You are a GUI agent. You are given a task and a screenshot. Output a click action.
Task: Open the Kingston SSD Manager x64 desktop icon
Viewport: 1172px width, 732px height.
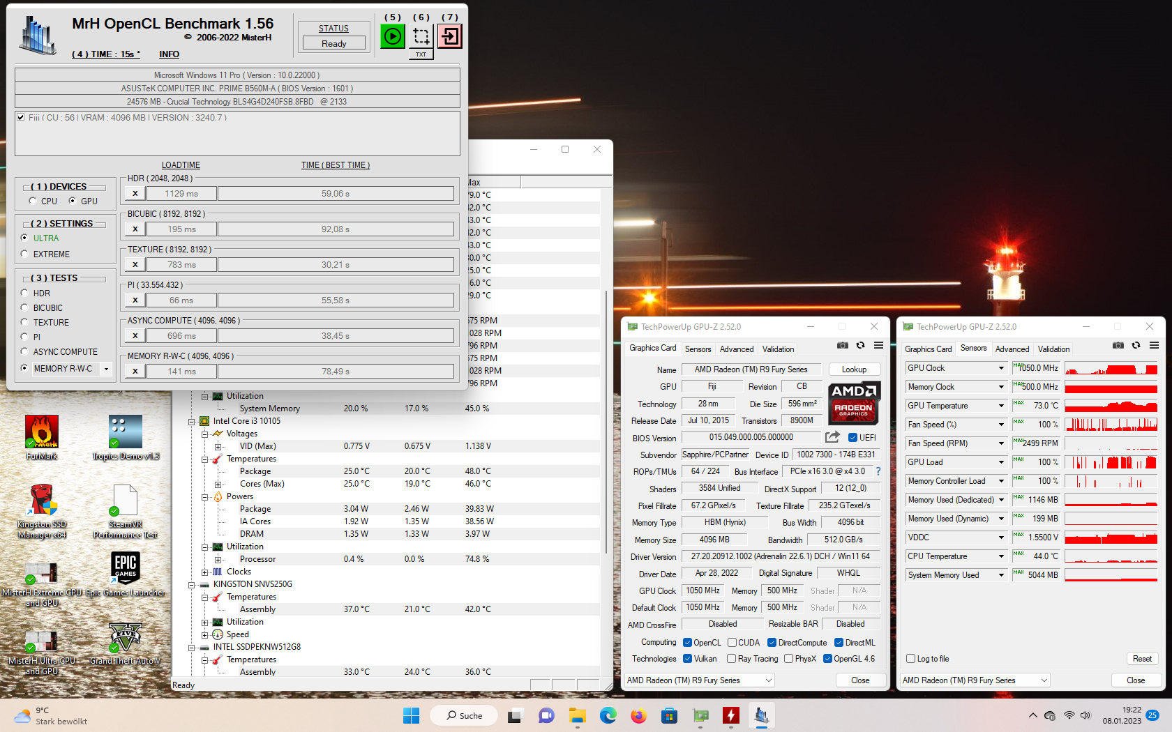point(42,512)
